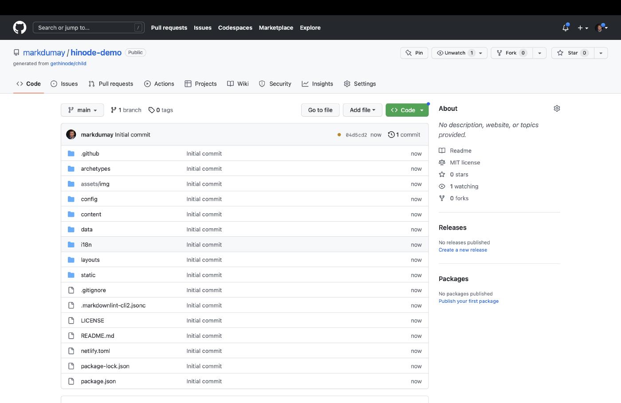The image size is (621, 403).
Task: Open the assets/img folder
Action: pos(95,184)
